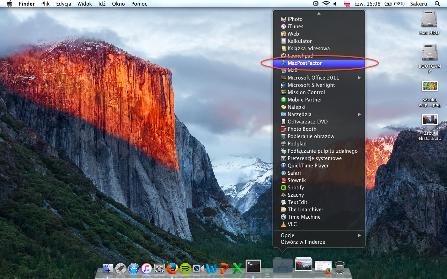Open the Idź menu
This screenshot has width=447, height=279.
tap(102, 4)
